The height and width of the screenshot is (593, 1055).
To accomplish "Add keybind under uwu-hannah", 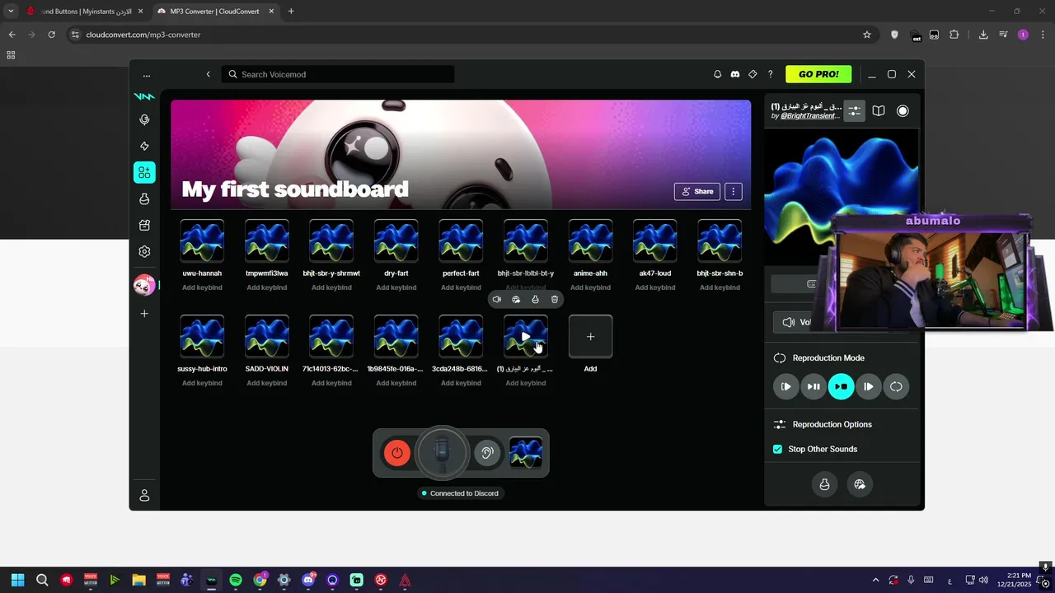I will (x=202, y=287).
